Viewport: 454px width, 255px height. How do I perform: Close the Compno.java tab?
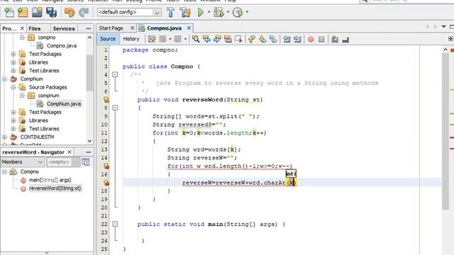coord(189,28)
